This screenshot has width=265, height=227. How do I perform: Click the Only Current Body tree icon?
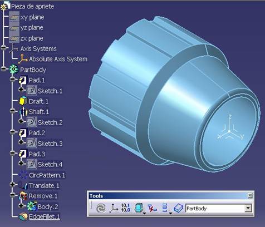[152, 208]
